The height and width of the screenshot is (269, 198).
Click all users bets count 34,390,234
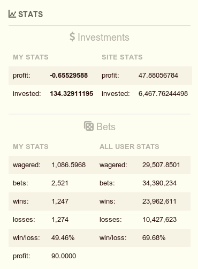coord(159,183)
